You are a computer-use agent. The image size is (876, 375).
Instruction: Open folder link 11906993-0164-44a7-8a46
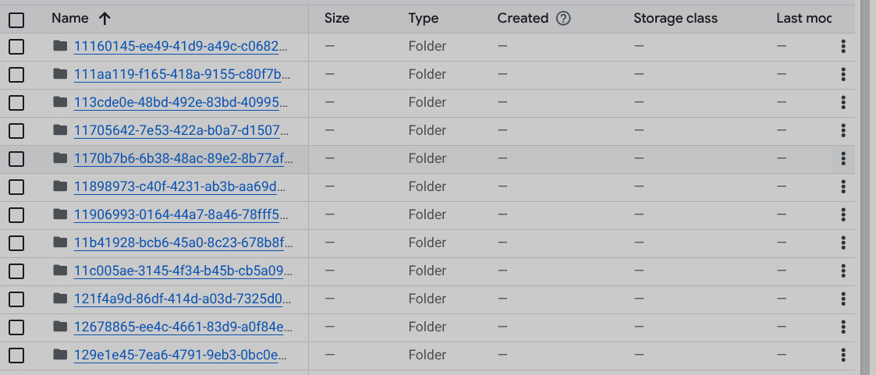pyautogui.click(x=183, y=214)
